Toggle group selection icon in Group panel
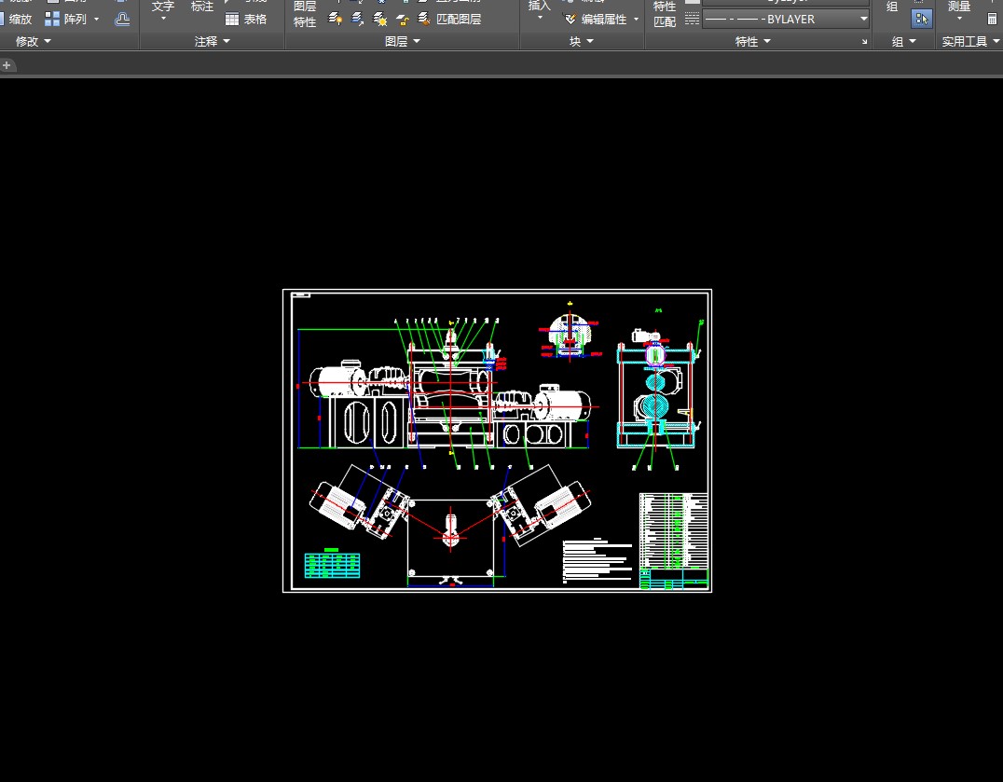Image resolution: width=1003 pixels, height=782 pixels. [x=921, y=20]
